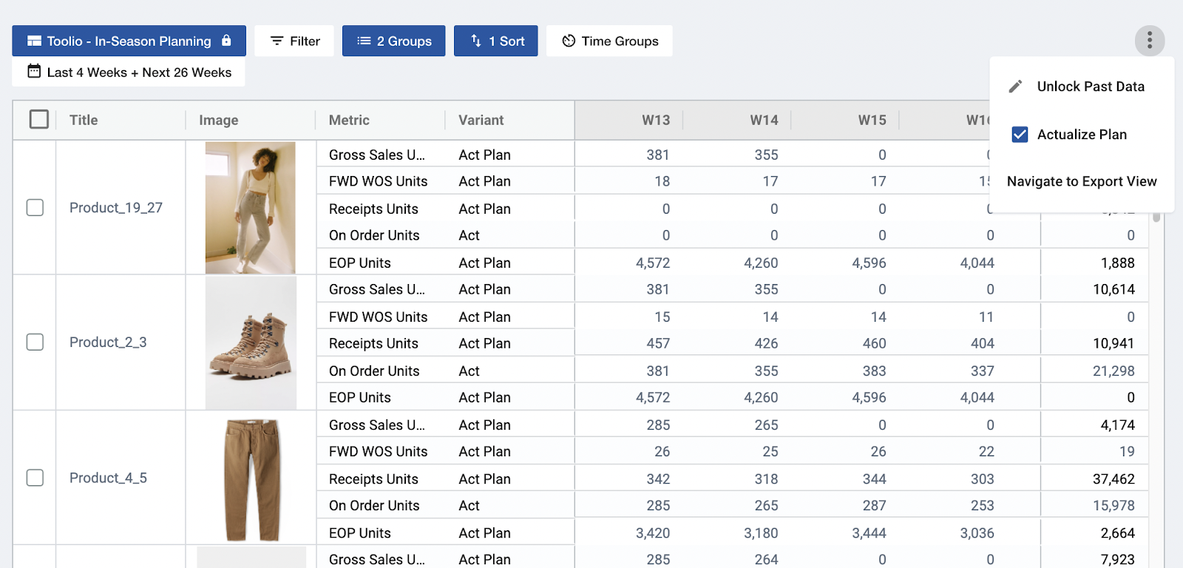Click the list icon on 2 Groups
This screenshot has height=568, width=1183.
pyautogui.click(x=364, y=41)
